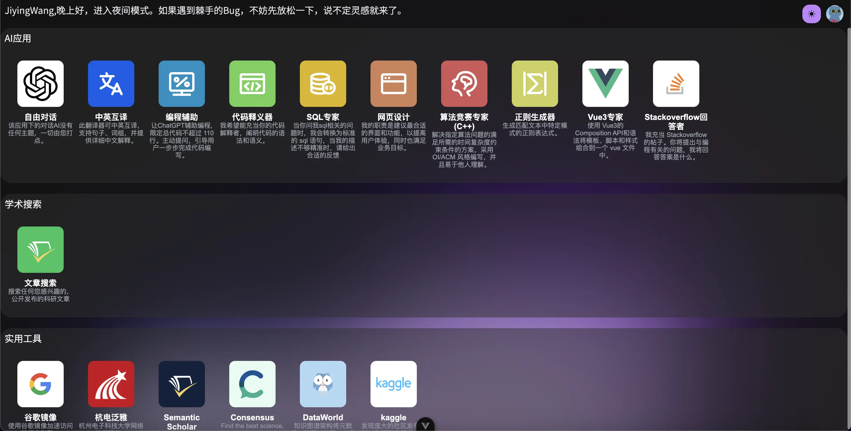Open the Stackoverflow回答者 app icon
The width and height of the screenshot is (851, 431).
tap(676, 84)
